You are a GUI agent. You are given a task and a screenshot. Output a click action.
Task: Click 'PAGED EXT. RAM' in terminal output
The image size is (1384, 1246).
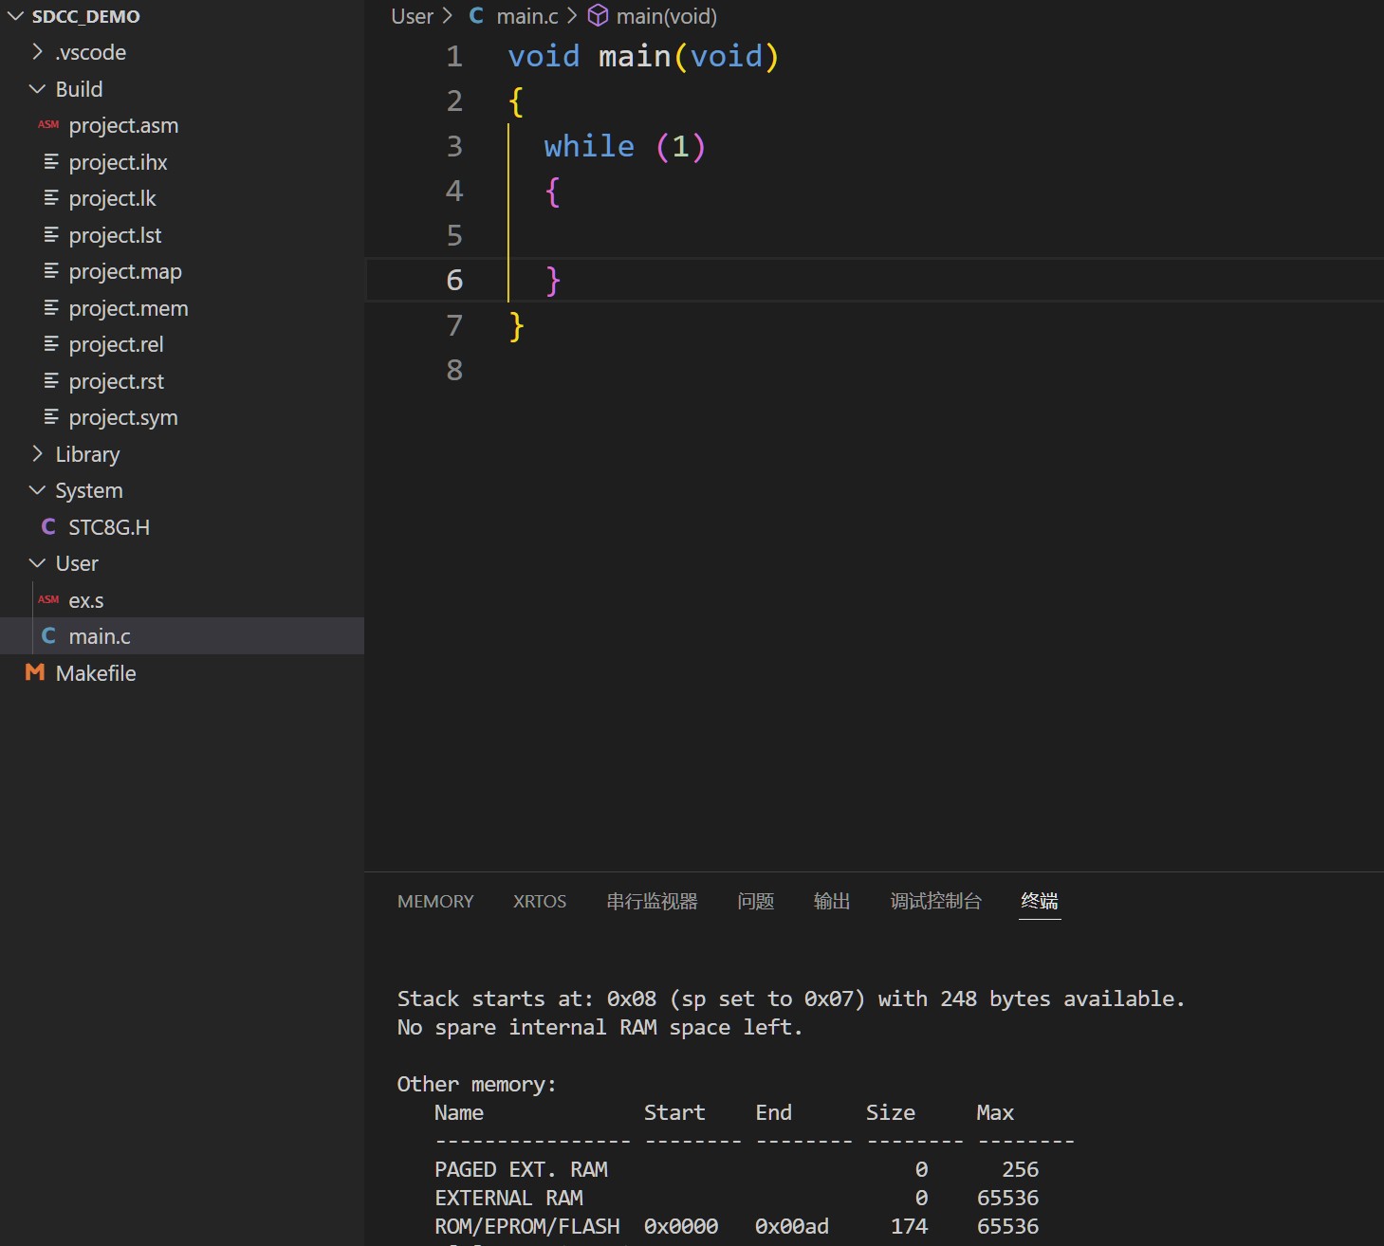tap(521, 1169)
